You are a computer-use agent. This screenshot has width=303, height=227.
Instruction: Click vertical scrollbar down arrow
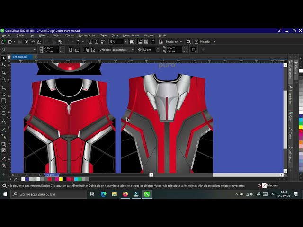(x=285, y=171)
